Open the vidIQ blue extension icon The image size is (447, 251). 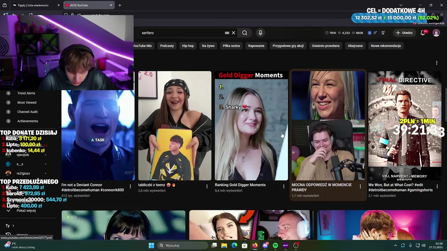tap(369, 33)
